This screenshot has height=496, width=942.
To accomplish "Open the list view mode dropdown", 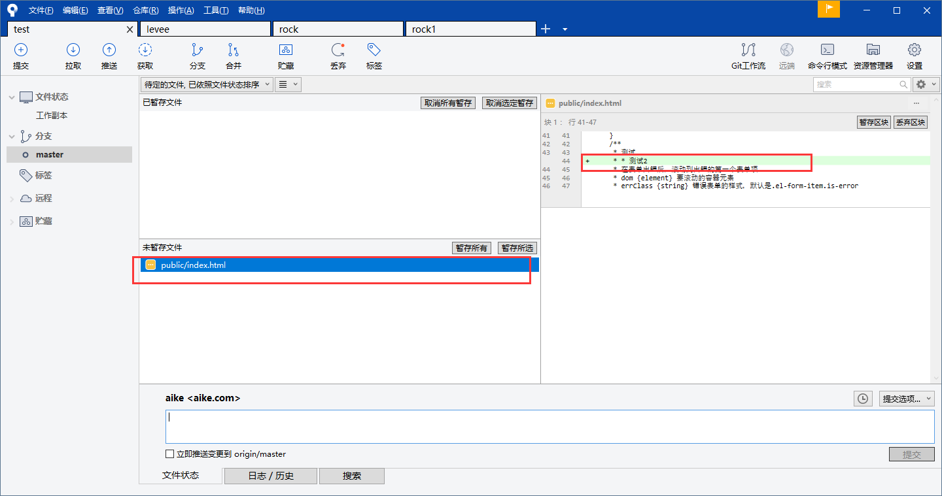I will coord(288,84).
